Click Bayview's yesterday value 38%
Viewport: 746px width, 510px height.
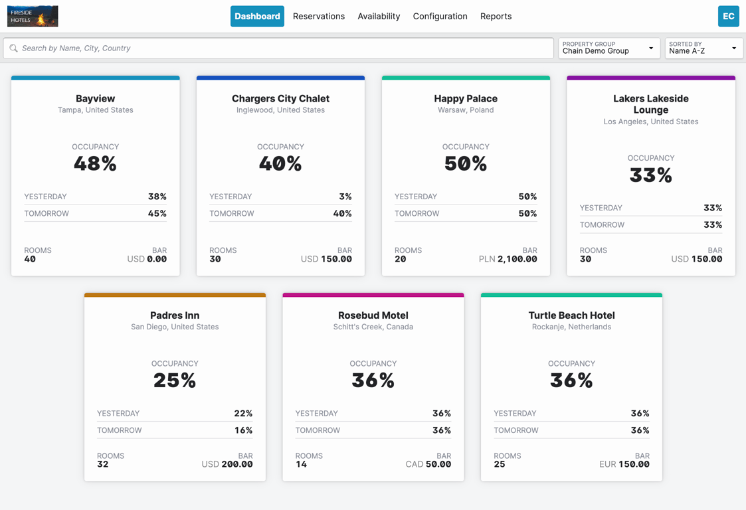pyautogui.click(x=157, y=197)
